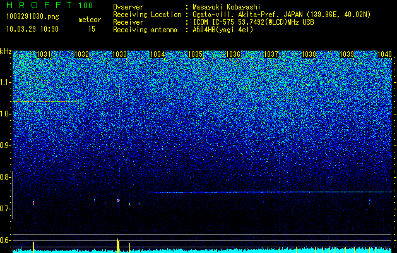
Task: Click the 'Ovserver' field label
Action: [128, 7]
